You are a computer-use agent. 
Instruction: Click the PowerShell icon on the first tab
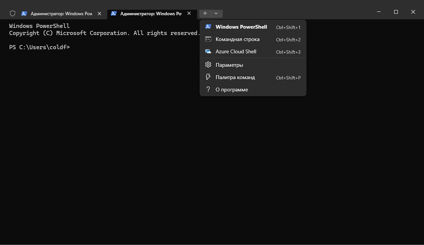[24, 13]
